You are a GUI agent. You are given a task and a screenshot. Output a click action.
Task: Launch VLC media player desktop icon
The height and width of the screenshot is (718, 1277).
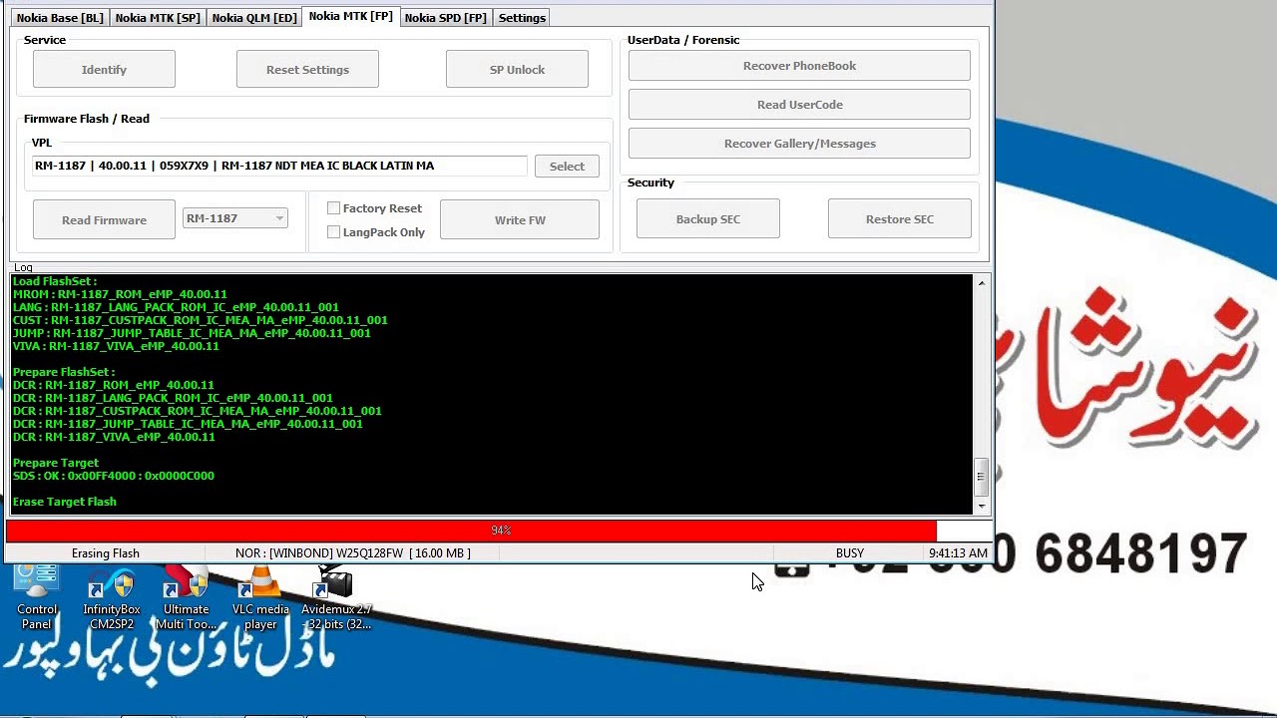260,598
